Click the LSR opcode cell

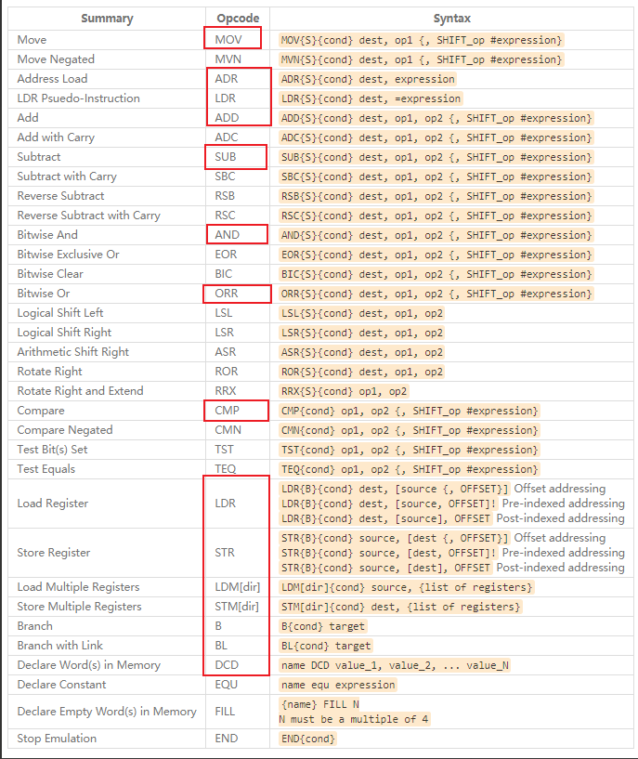pos(238,333)
